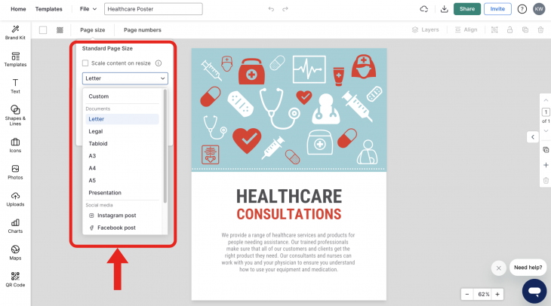Click the undo arrow
Viewport: 551px width, 306px height.
coord(271,9)
